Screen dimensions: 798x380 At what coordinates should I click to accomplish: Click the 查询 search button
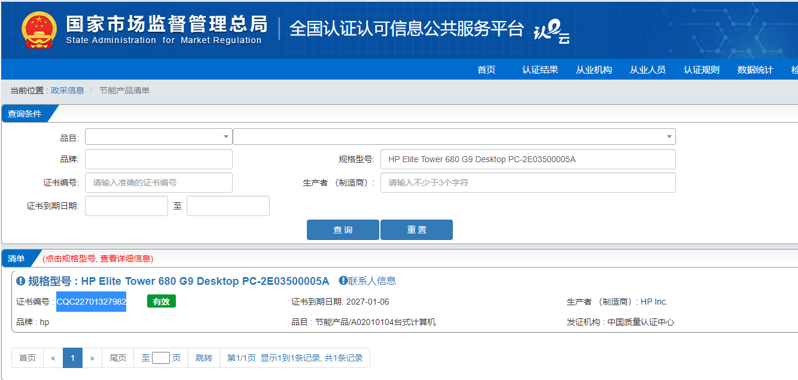coord(343,230)
